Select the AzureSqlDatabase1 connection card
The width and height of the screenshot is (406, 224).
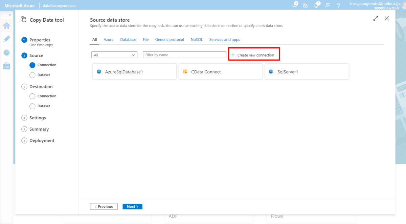point(135,71)
